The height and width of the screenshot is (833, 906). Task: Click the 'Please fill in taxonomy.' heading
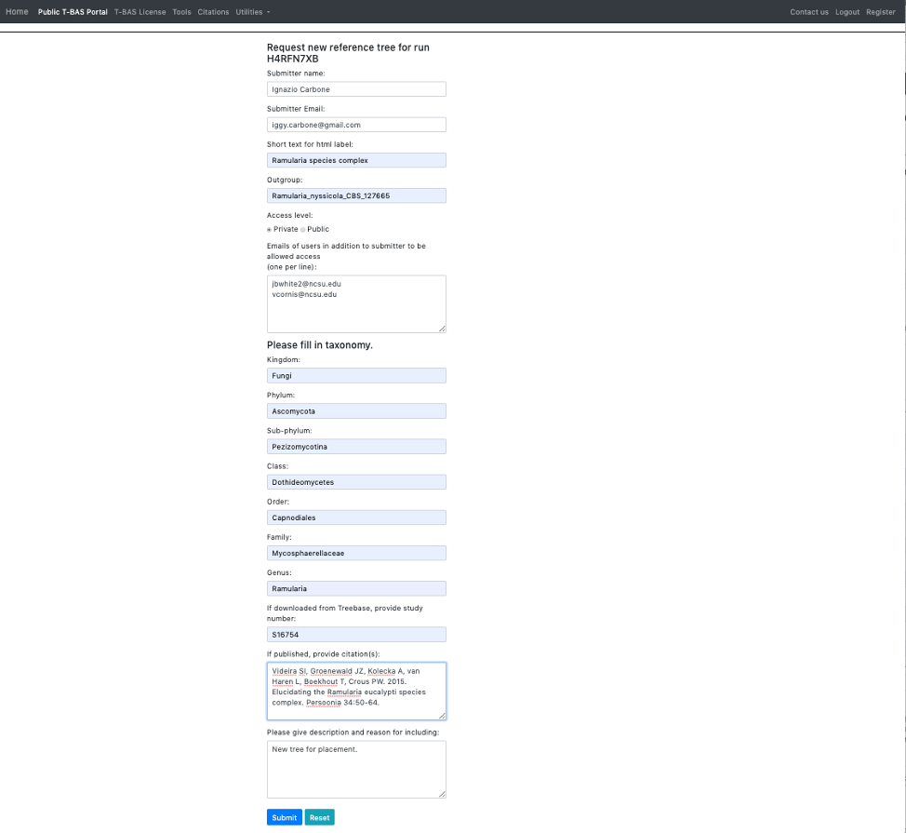click(x=320, y=345)
